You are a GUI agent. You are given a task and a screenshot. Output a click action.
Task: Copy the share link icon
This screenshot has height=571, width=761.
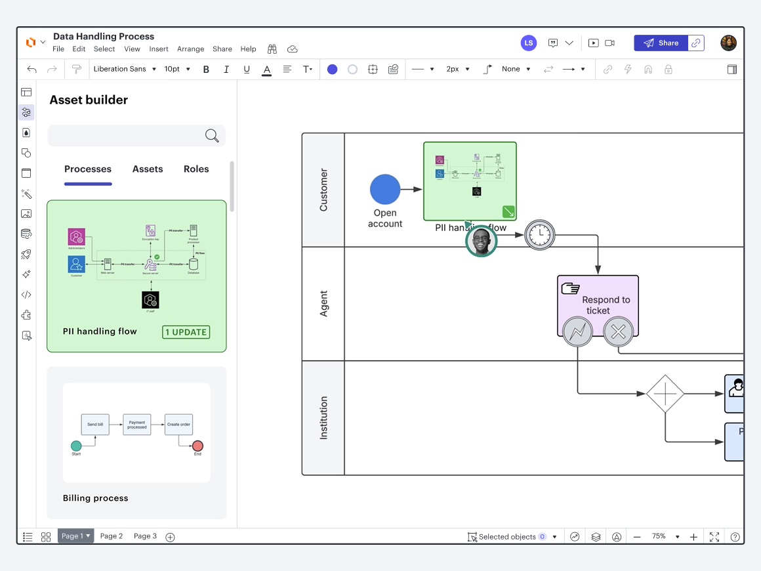pos(696,43)
